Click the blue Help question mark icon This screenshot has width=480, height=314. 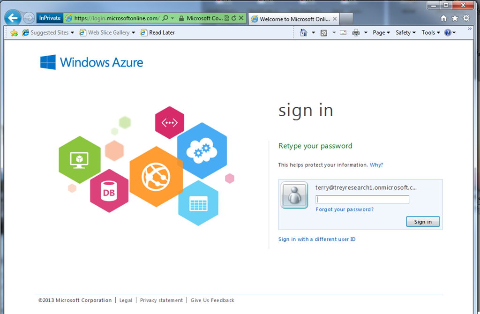coord(448,32)
